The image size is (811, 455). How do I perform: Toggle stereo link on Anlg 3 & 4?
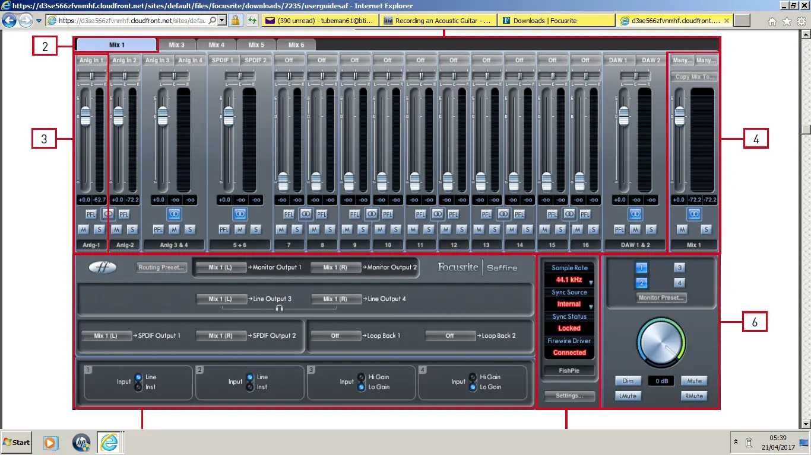click(x=174, y=213)
